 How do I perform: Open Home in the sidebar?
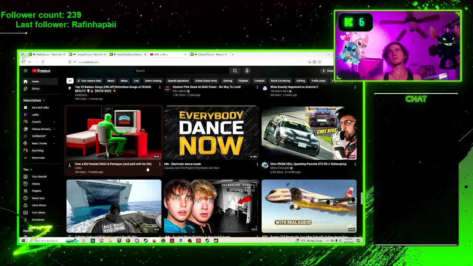[x=40, y=81]
